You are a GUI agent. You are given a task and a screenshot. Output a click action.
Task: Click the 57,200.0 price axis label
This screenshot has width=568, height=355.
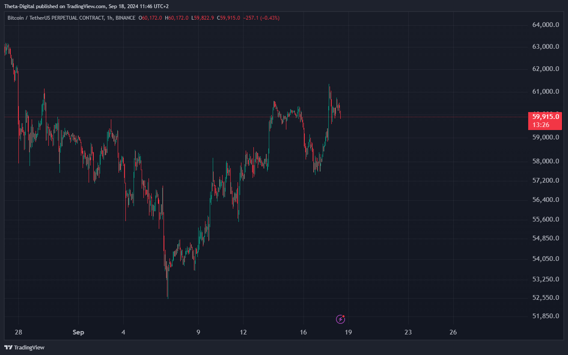(x=546, y=180)
